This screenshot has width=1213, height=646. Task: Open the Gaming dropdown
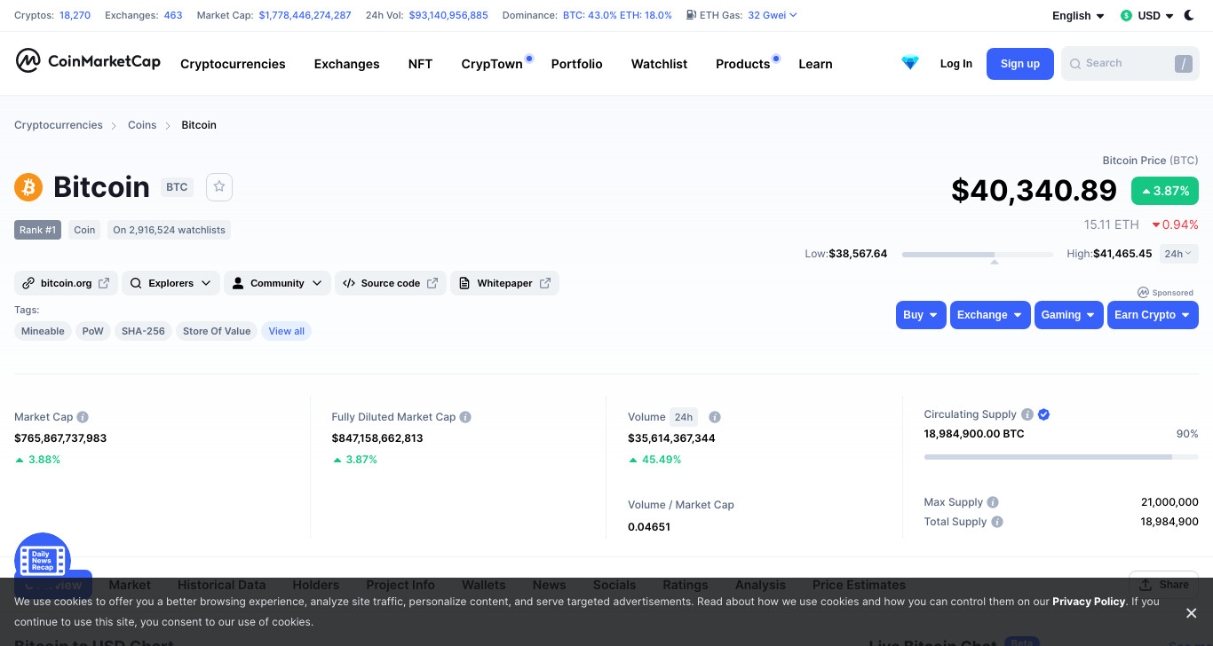point(1068,315)
